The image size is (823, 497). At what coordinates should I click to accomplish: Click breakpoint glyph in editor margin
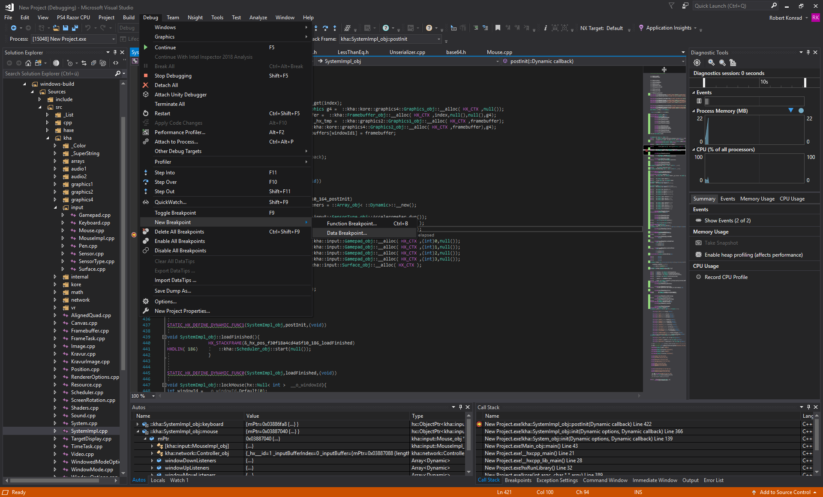point(134,235)
